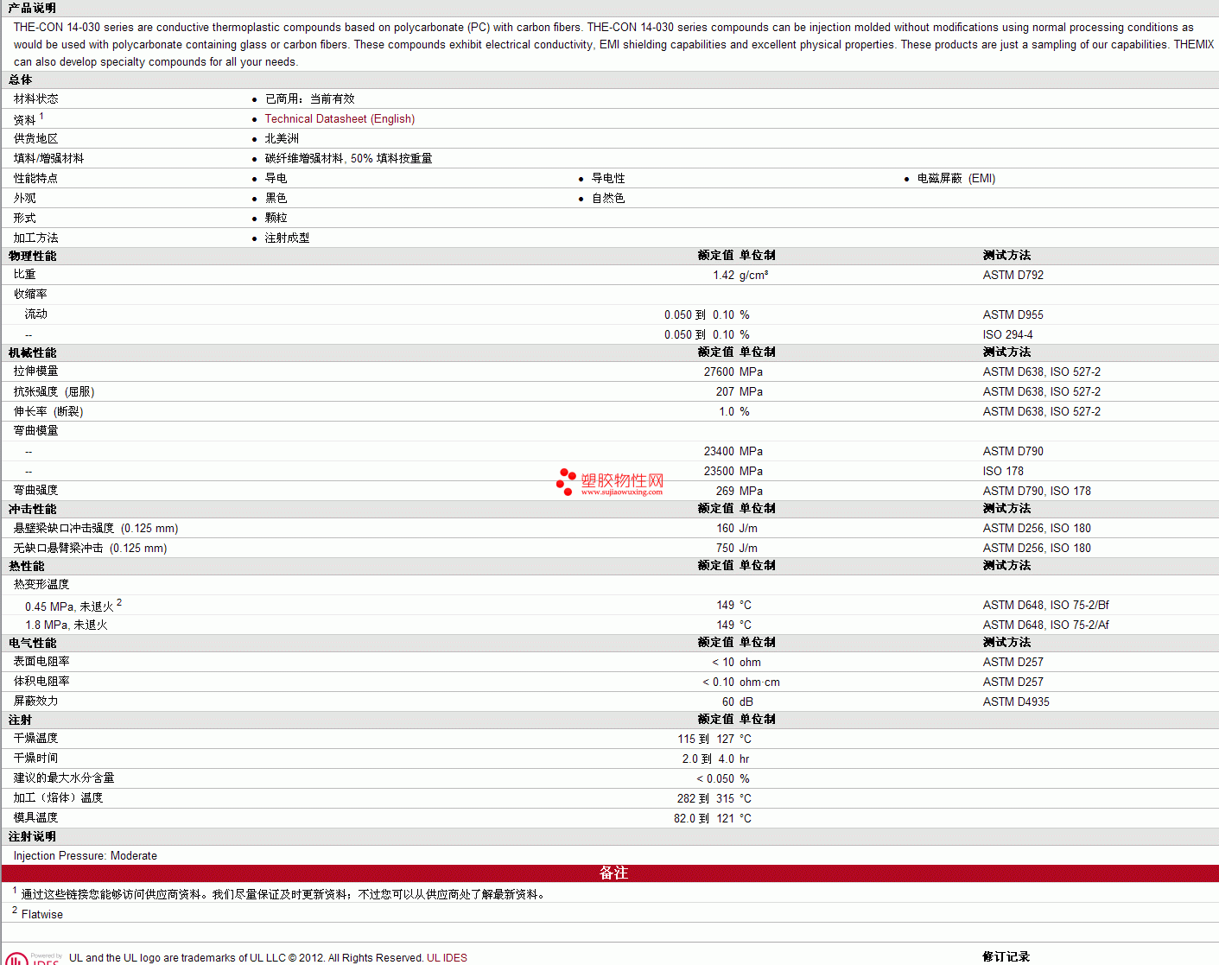
Task: Click the 北美洲 value
Action: point(282,139)
